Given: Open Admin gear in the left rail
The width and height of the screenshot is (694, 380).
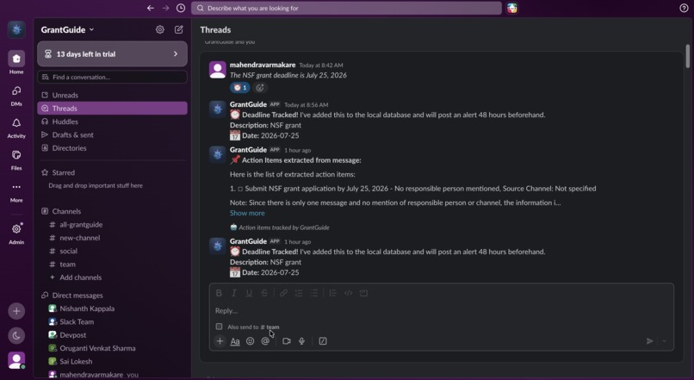Looking at the screenshot, I should [16, 233].
